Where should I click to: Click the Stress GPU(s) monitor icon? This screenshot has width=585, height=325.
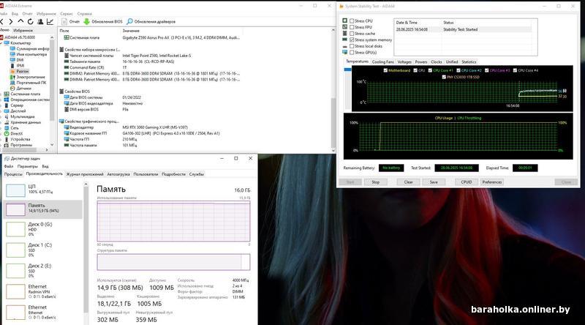coord(344,52)
